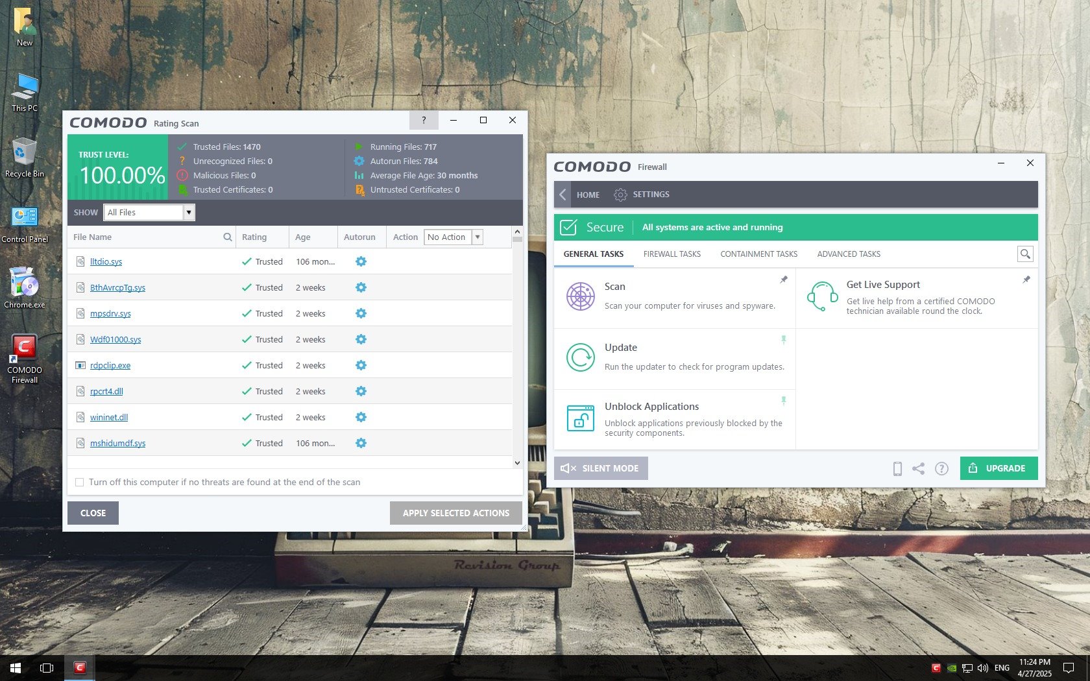
Task: Click the mobile device icon in Firewall footer
Action: [897, 468]
